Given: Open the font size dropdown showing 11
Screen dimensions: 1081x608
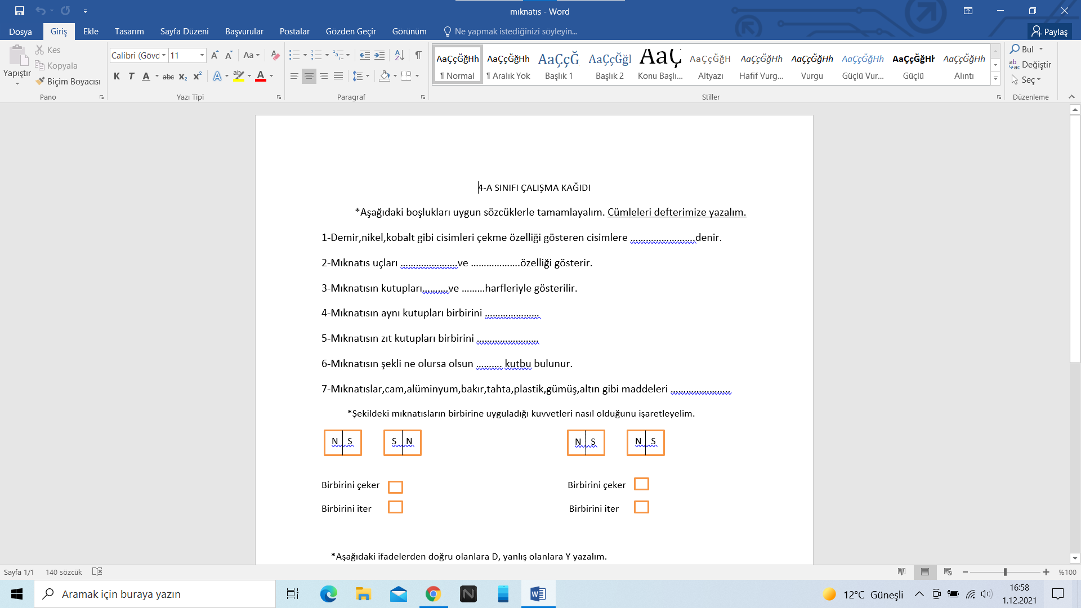Looking at the screenshot, I should pos(202,55).
